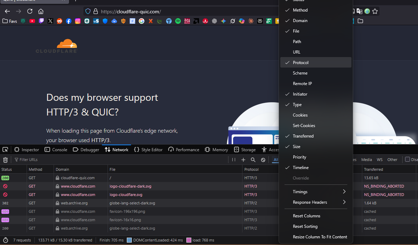Viewport: 418px width, 245px height.
Task: Open the Google bookmark
Action: tap(142, 21)
